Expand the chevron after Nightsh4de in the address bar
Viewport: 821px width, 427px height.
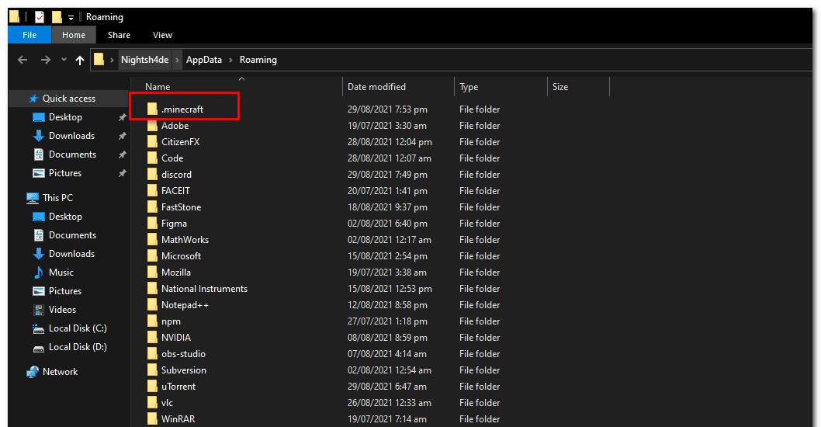(177, 61)
